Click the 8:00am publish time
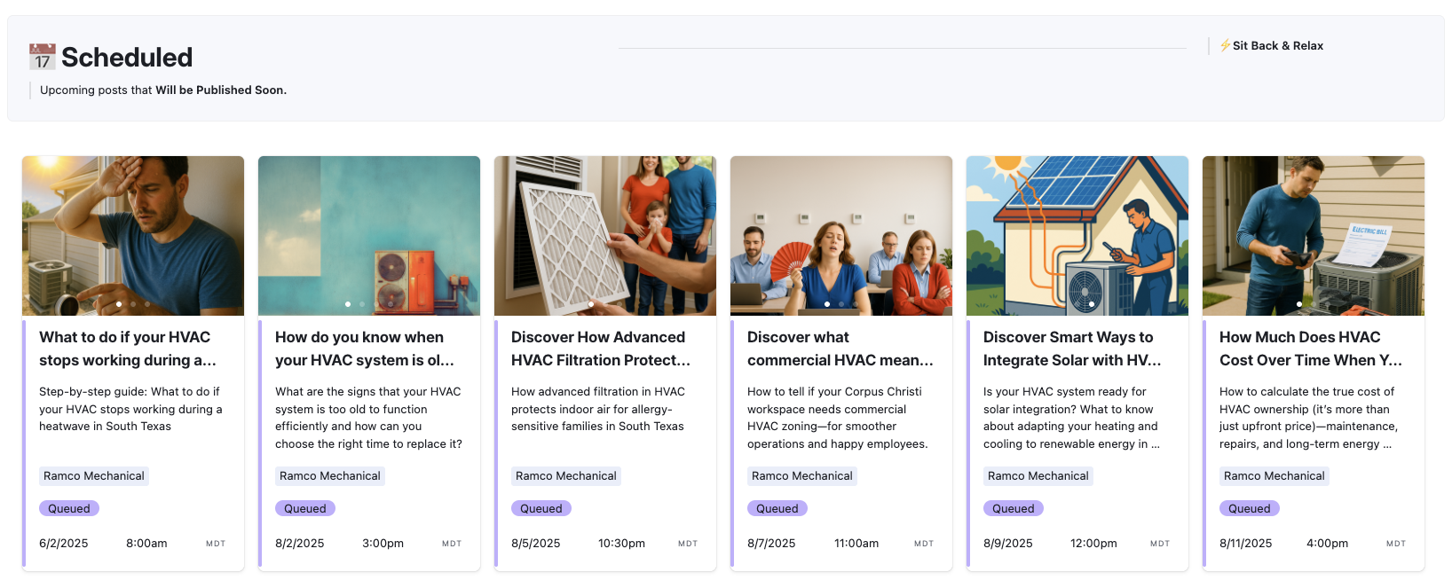The height and width of the screenshot is (588, 1452). 146,544
